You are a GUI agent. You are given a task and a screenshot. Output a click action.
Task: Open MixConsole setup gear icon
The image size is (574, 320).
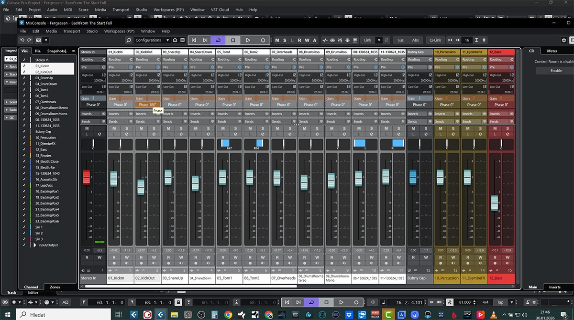click(x=564, y=40)
